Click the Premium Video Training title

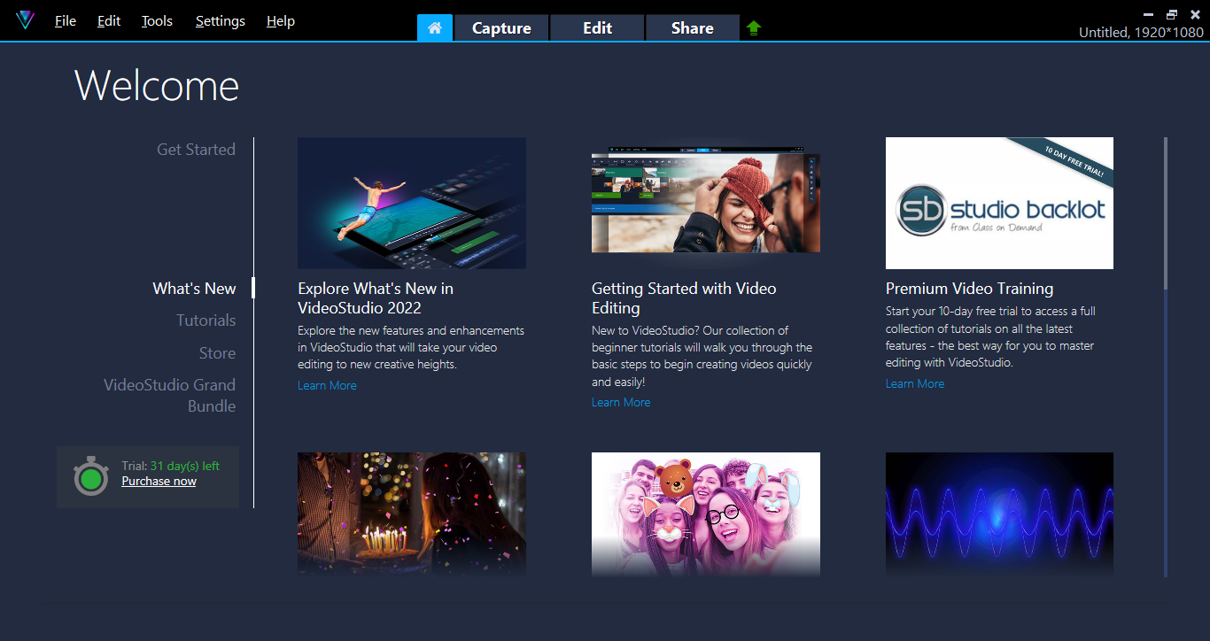click(x=969, y=289)
